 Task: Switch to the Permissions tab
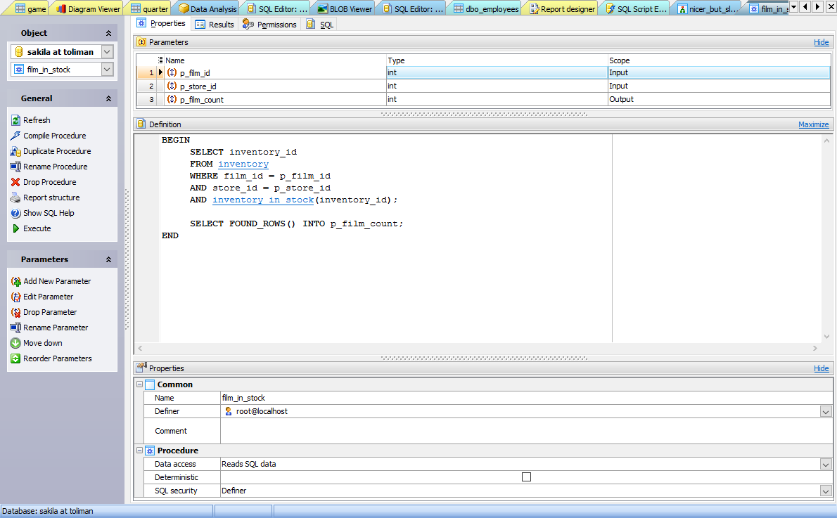270,24
